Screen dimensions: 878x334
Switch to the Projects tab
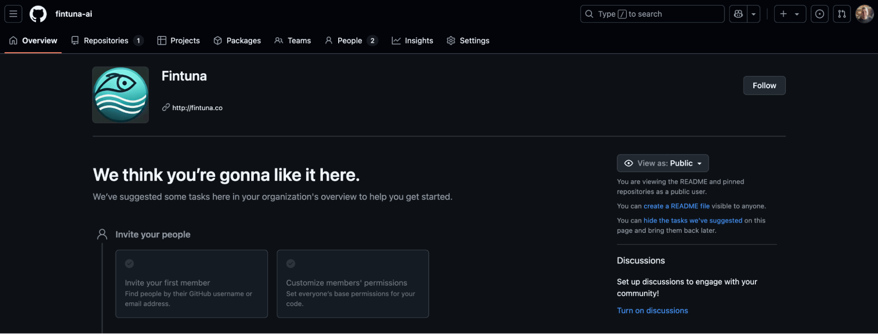click(179, 41)
